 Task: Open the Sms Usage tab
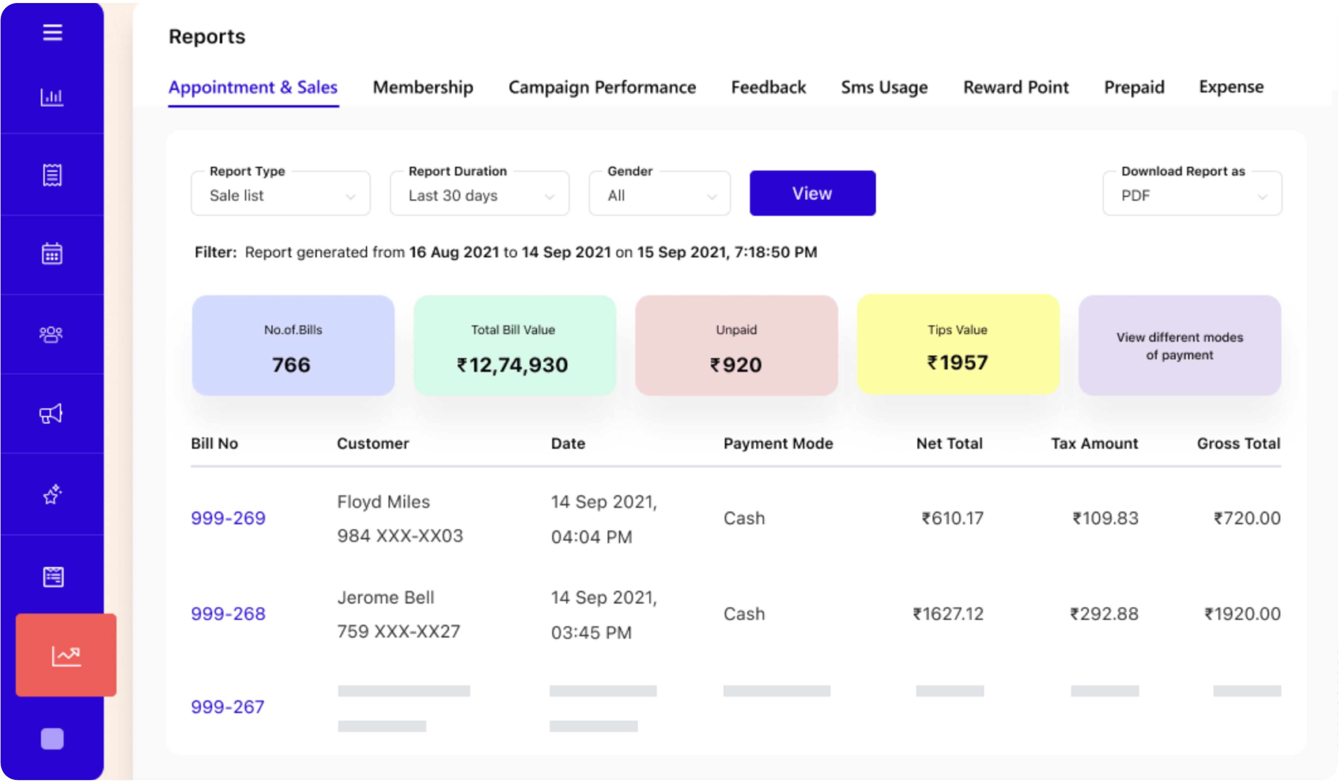[884, 87]
